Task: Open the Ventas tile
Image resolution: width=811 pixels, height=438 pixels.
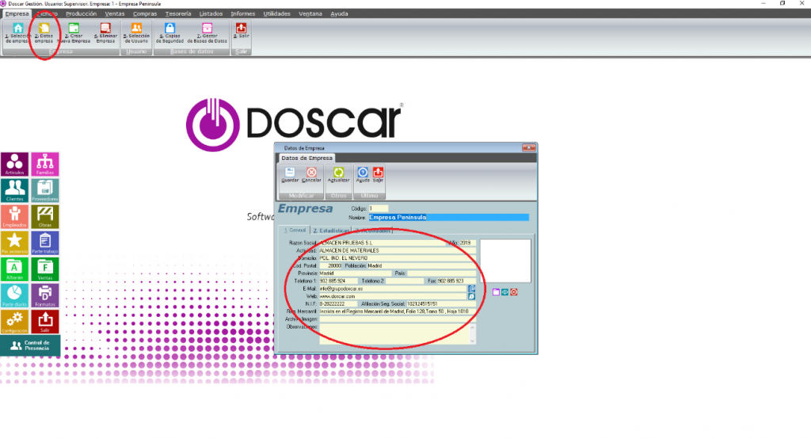Action: pos(45,269)
